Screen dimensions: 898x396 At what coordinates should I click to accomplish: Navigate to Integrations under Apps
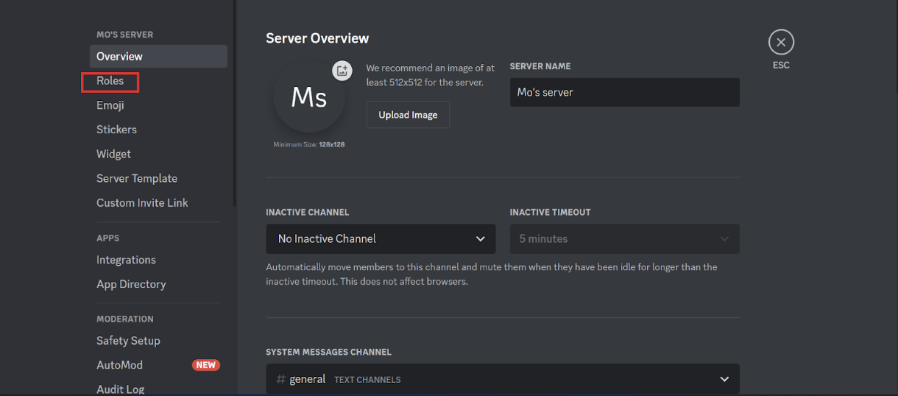[x=126, y=260]
